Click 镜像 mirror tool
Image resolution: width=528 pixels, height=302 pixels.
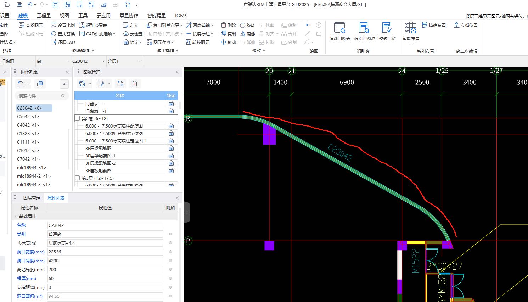coord(247,34)
